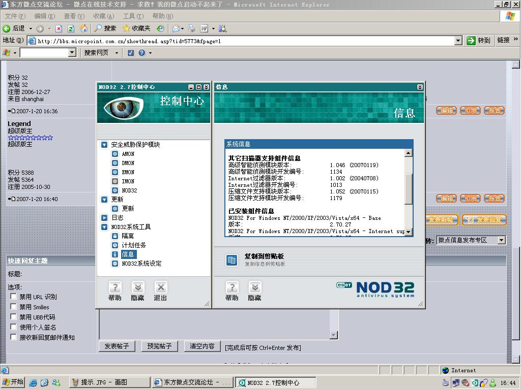Viewport: 521px width, 390px height.
Task: Click the 系统信息 scrollbar thumb
Action: 409,189
